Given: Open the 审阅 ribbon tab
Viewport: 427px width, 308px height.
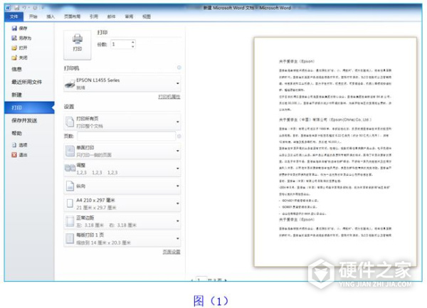Looking at the screenshot, I should (129, 16).
